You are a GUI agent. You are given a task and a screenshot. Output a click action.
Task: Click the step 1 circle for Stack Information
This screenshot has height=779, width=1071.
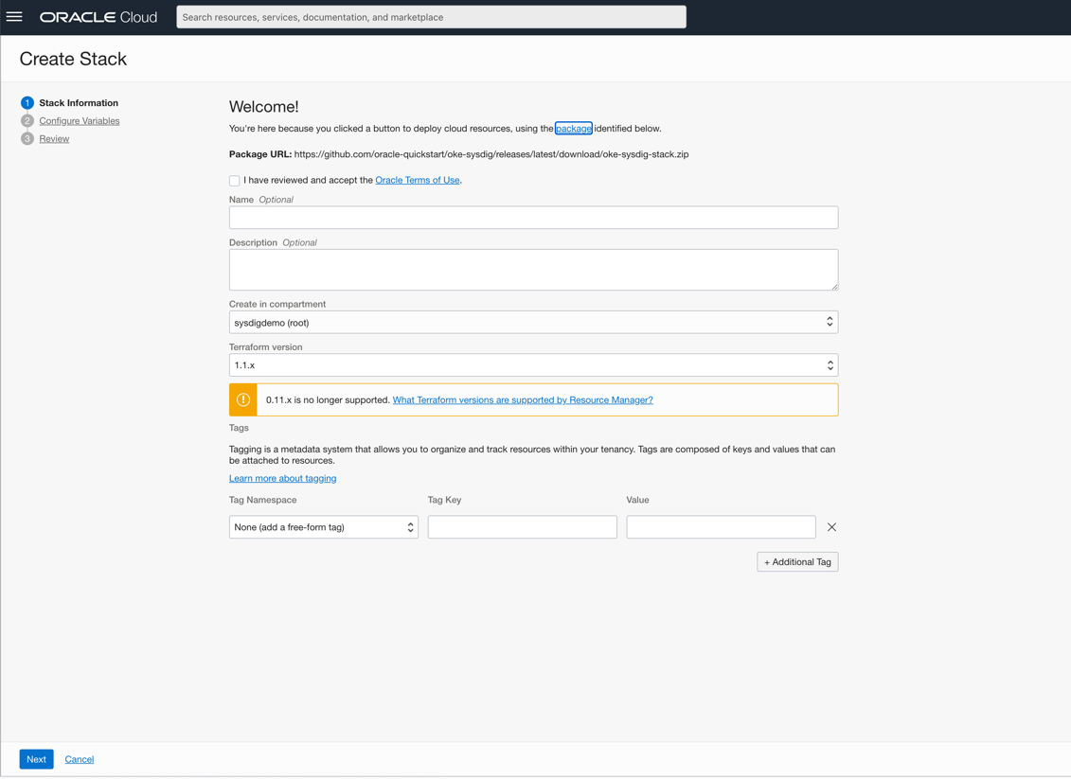pyautogui.click(x=27, y=103)
